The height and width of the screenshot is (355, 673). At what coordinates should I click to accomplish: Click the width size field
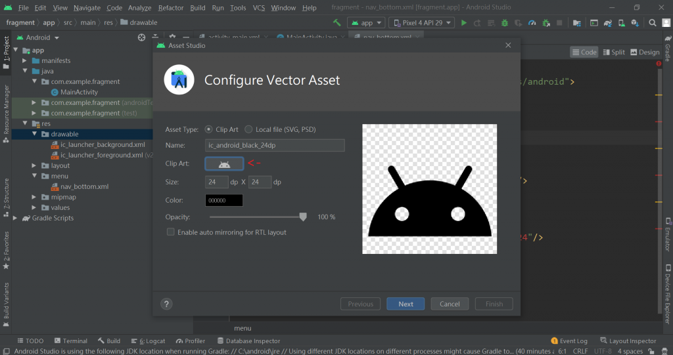tap(216, 182)
